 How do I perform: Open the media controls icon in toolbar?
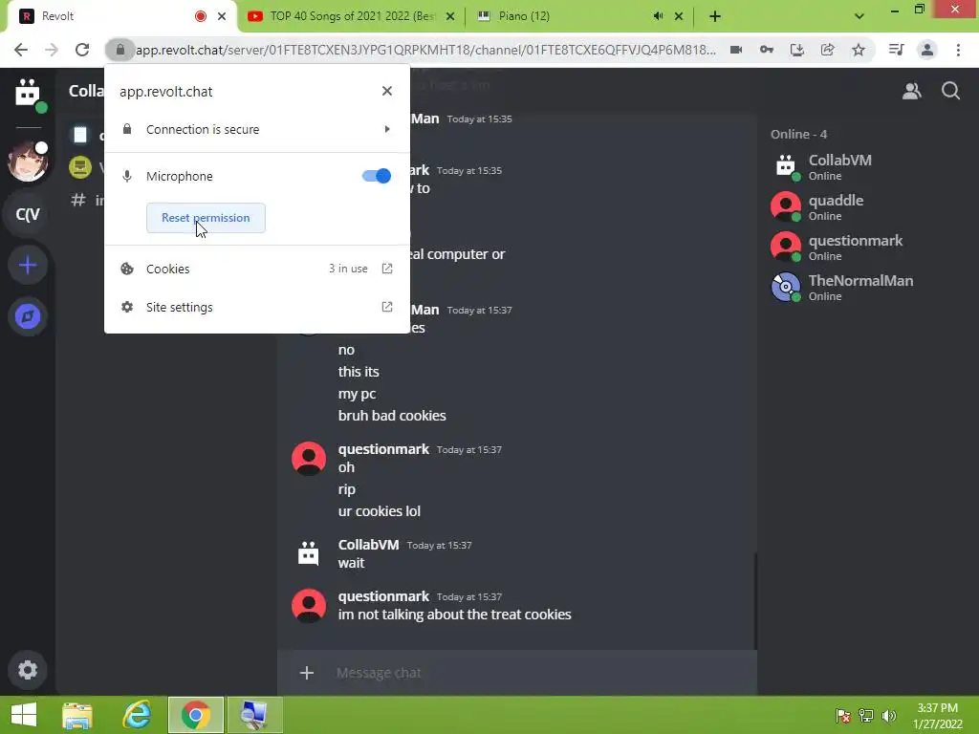click(897, 50)
